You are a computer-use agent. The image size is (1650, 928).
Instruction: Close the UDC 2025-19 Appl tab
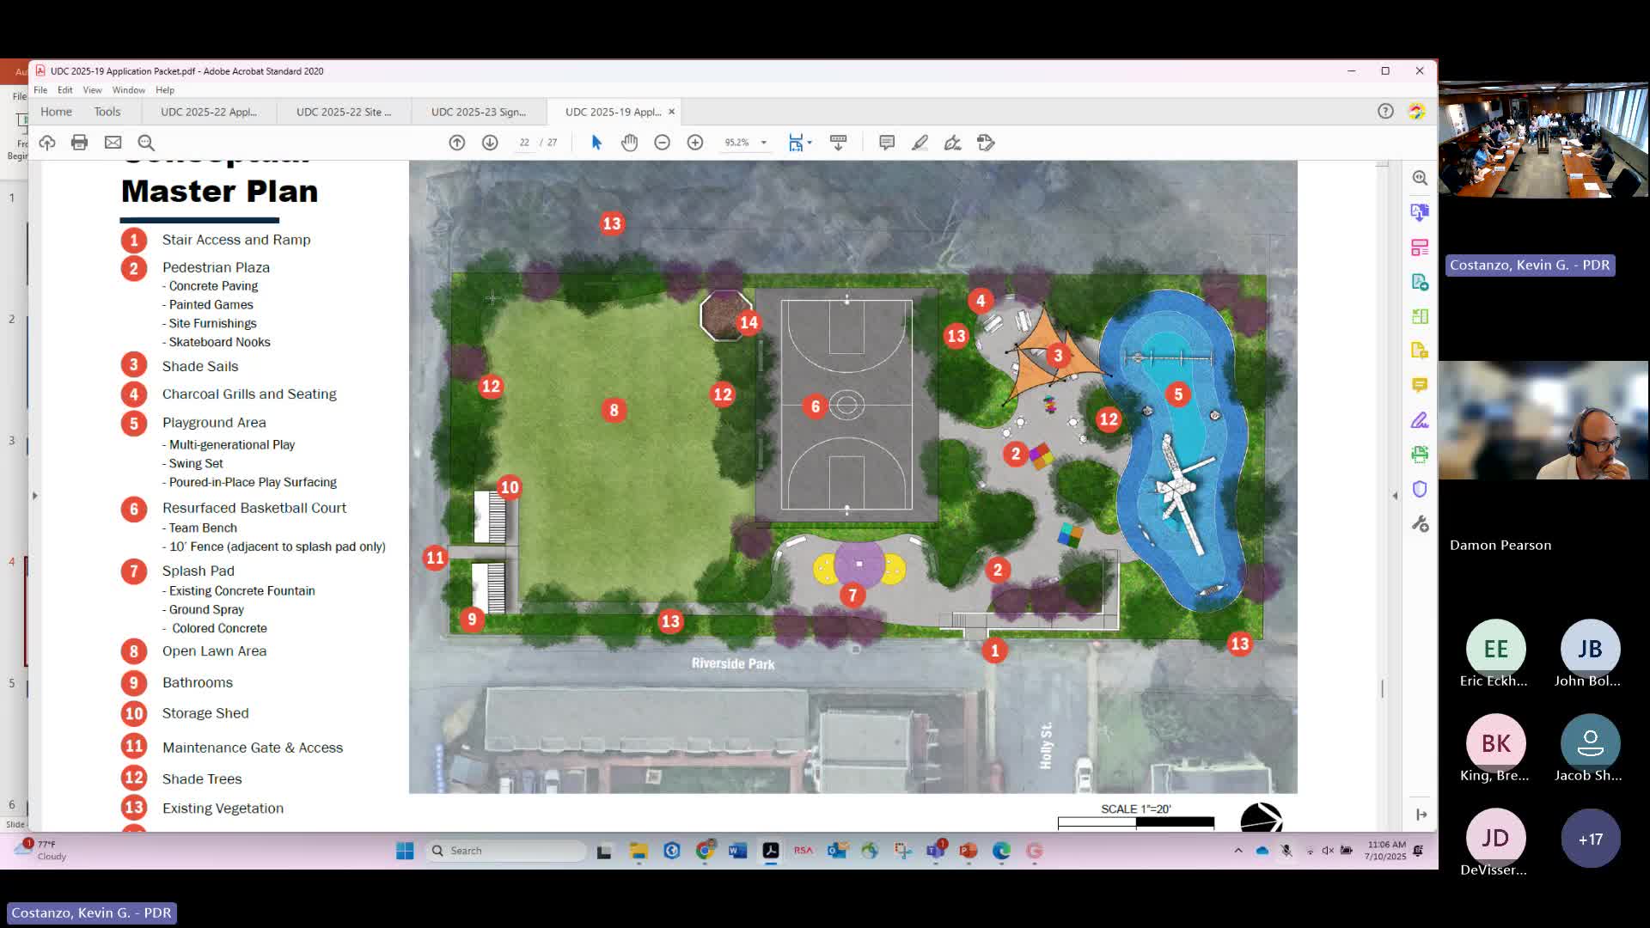672,112
